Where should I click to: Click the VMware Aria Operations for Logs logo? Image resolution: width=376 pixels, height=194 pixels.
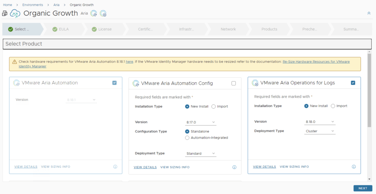tap(255, 83)
